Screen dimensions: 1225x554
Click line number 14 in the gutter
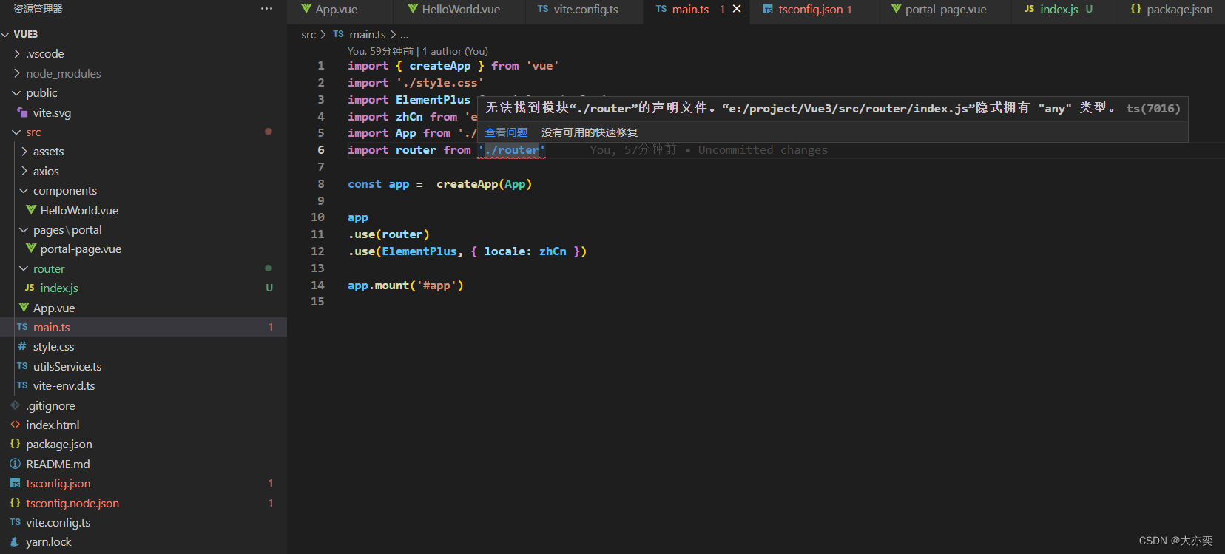click(317, 286)
